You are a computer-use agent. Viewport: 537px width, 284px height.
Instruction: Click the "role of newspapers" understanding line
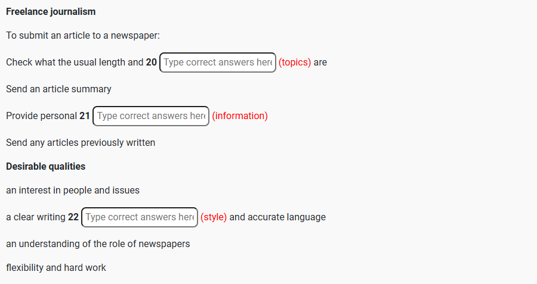tap(98, 244)
